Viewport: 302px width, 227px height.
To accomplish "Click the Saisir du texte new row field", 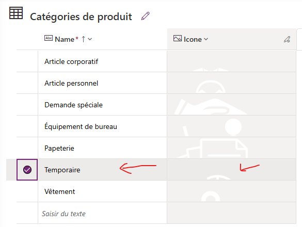I will click(102, 213).
